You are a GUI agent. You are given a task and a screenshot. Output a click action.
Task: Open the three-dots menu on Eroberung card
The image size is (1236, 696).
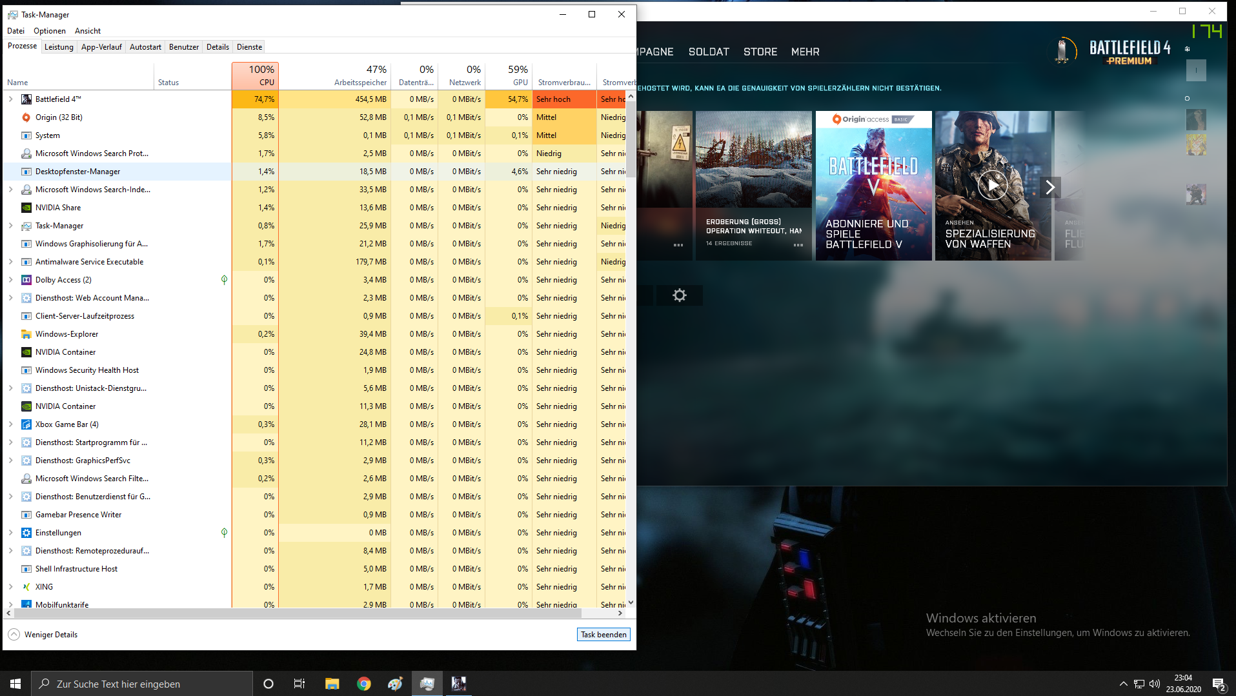pos(798,245)
